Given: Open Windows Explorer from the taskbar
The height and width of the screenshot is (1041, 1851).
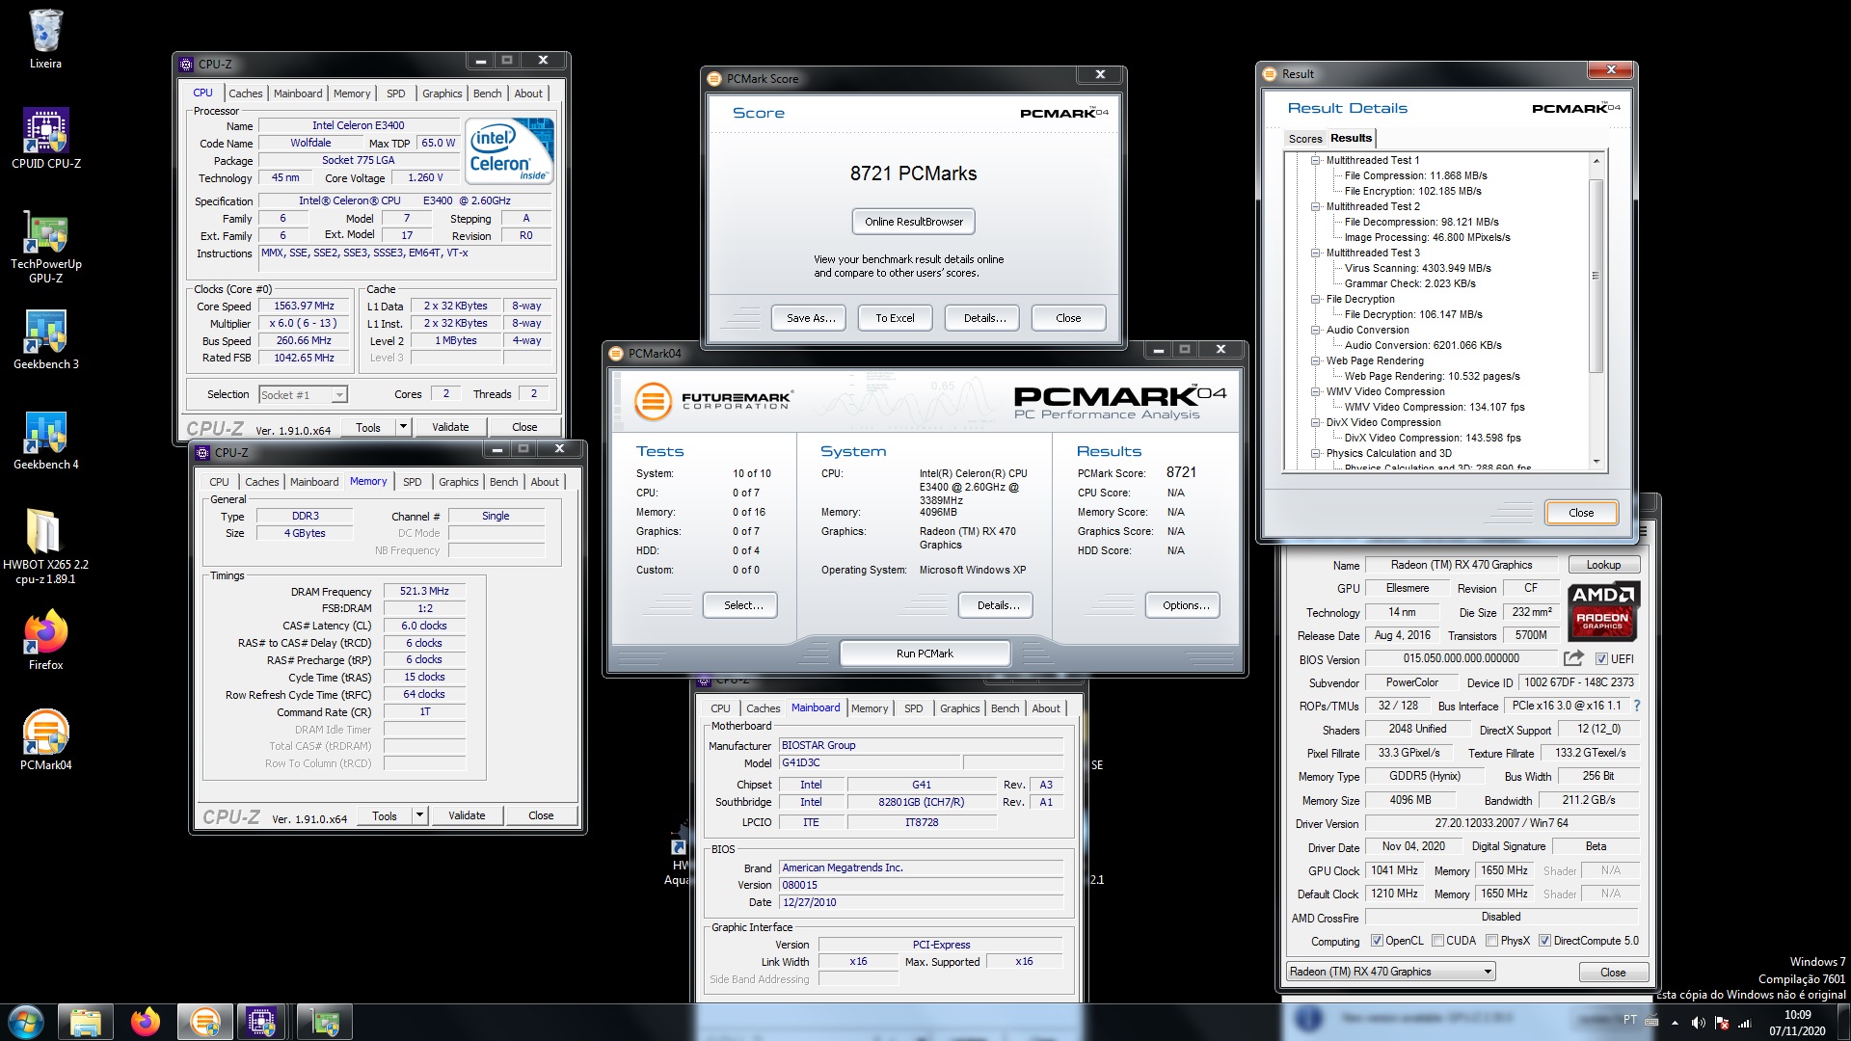Looking at the screenshot, I should (85, 1022).
